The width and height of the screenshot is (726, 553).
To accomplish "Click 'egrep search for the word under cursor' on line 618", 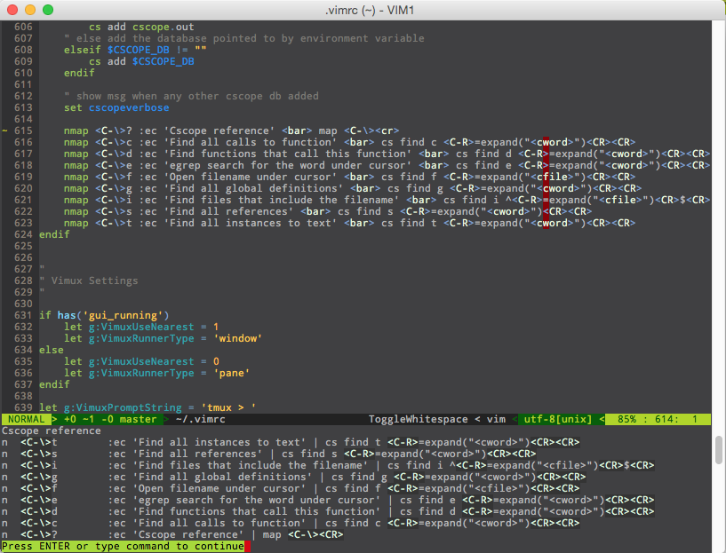I will 288,165.
